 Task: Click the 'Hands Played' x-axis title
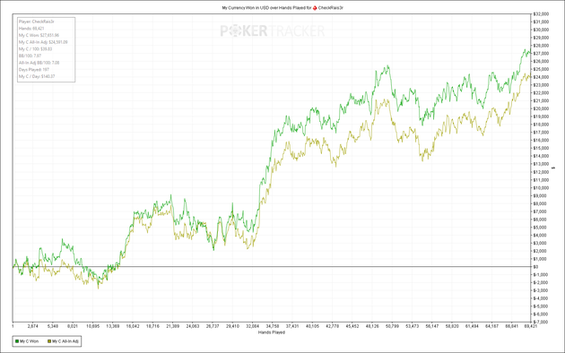(x=272, y=332)
